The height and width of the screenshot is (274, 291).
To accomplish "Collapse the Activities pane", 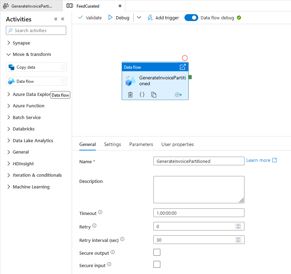I will (x=63, y=19).
